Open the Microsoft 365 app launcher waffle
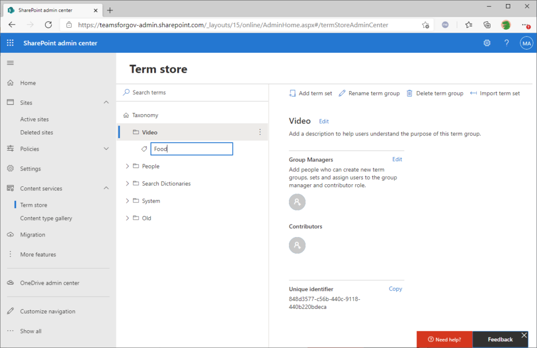 tap(9, 42)
